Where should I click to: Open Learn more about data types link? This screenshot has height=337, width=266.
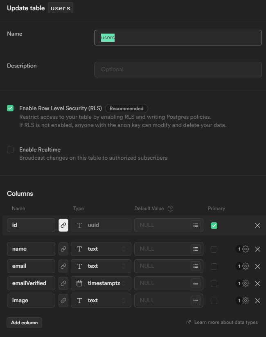coord(225,322)
